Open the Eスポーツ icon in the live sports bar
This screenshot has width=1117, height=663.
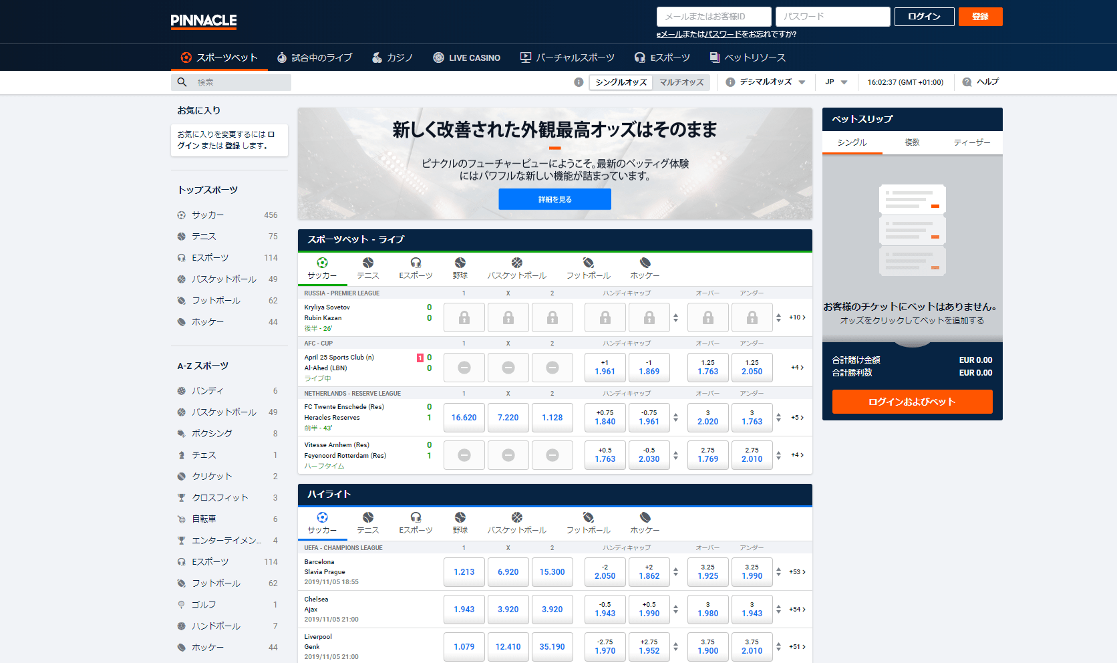[x=415, y=264]
